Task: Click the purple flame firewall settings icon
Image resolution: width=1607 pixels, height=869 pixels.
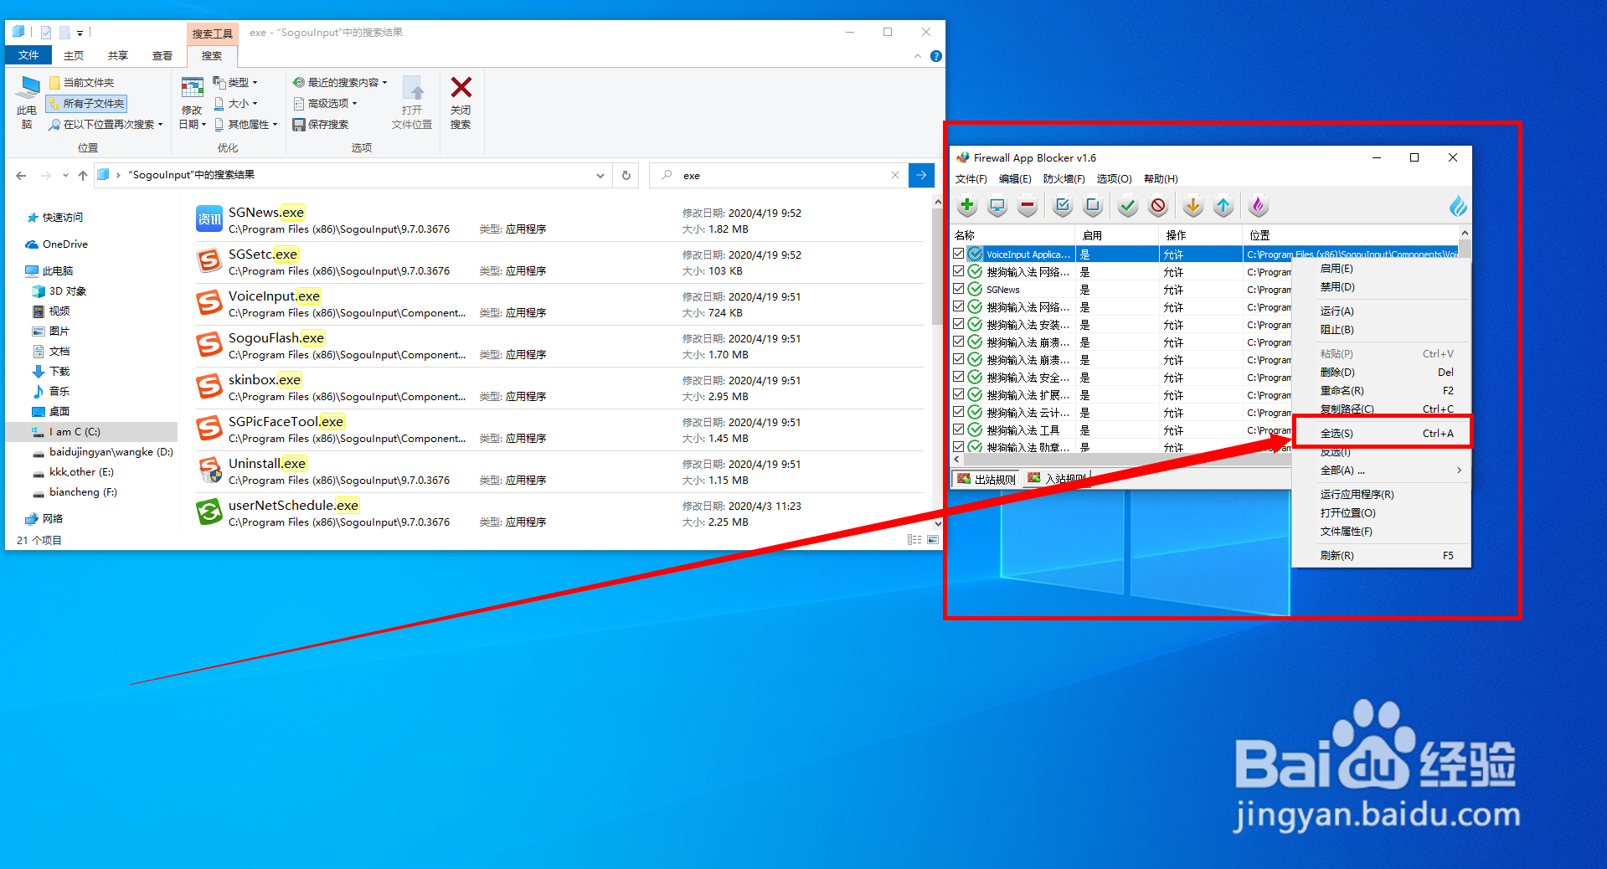Action: (x=1258, y=205)
